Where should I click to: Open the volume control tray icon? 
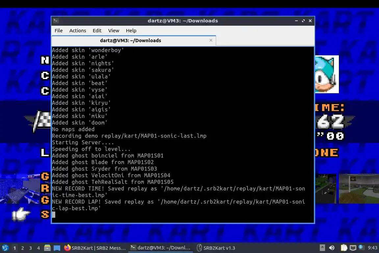pos(332,248)
